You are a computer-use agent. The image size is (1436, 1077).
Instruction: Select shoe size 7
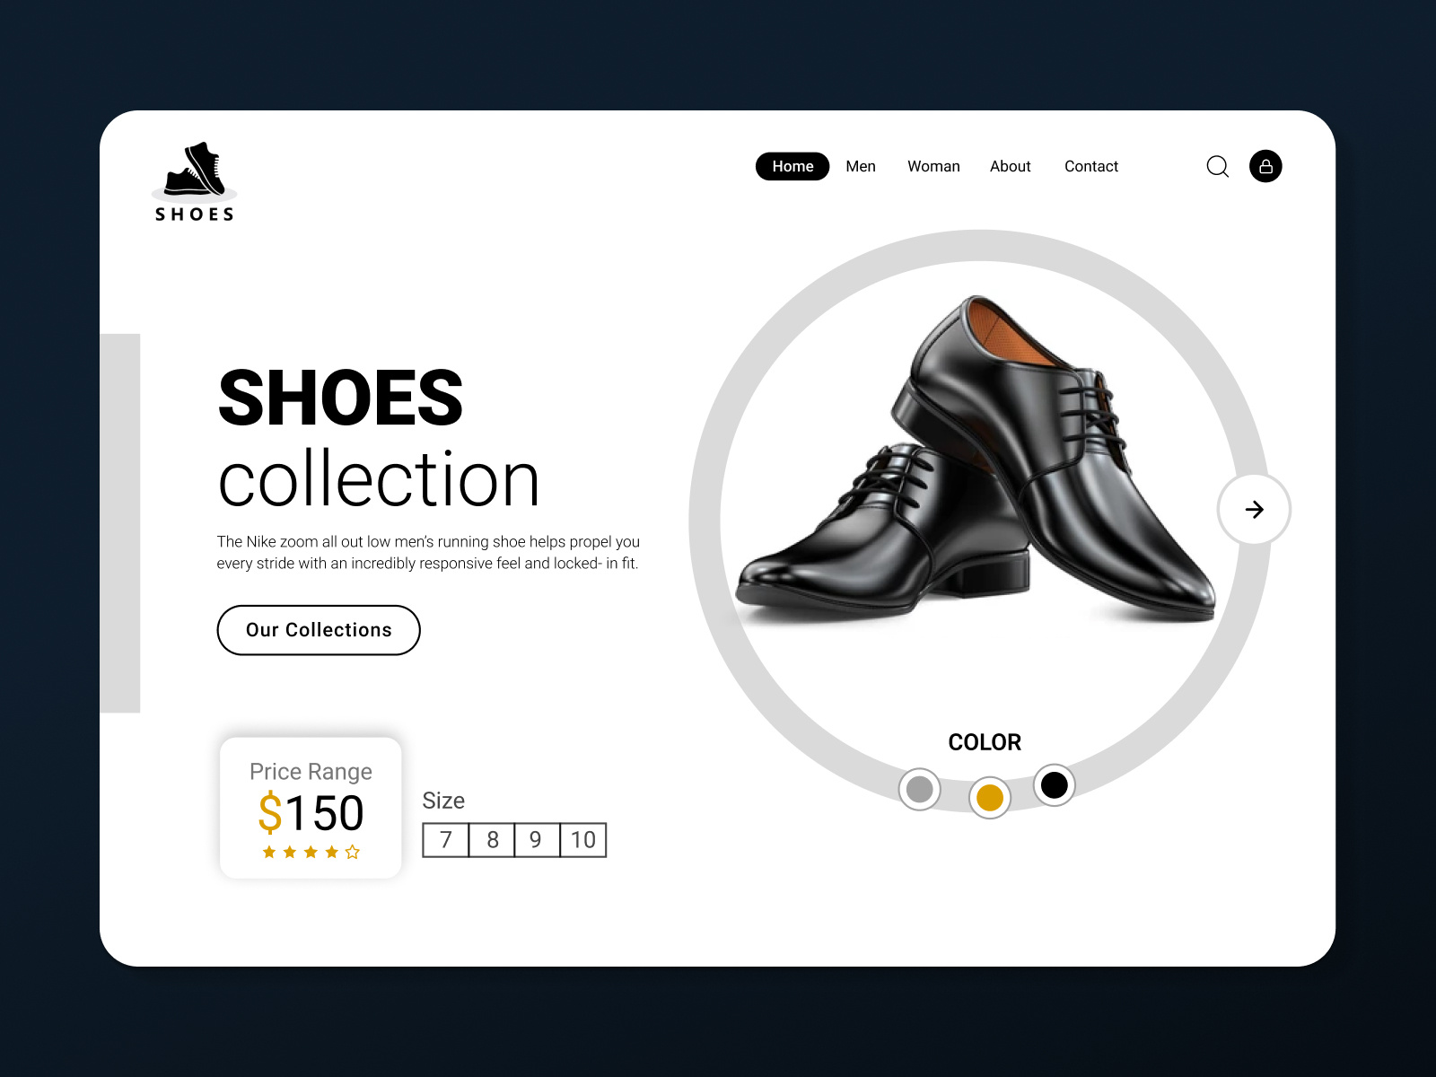(x=446, y=840)
